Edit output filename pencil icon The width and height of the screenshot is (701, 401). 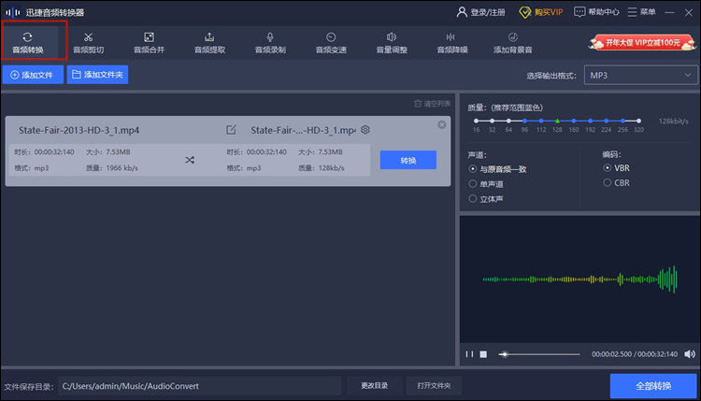pyautogui.click(x=231, y=130)
